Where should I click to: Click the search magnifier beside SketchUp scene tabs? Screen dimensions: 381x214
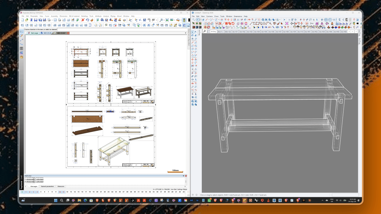(x=205, y=32)
